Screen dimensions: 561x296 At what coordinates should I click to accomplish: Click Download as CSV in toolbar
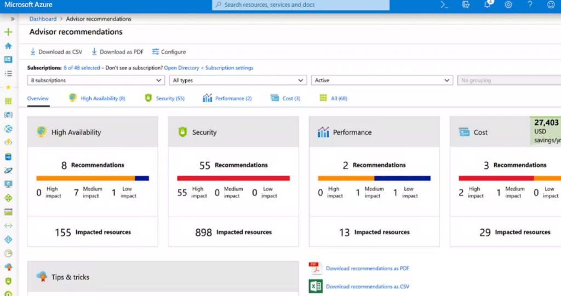click(56, 52)
